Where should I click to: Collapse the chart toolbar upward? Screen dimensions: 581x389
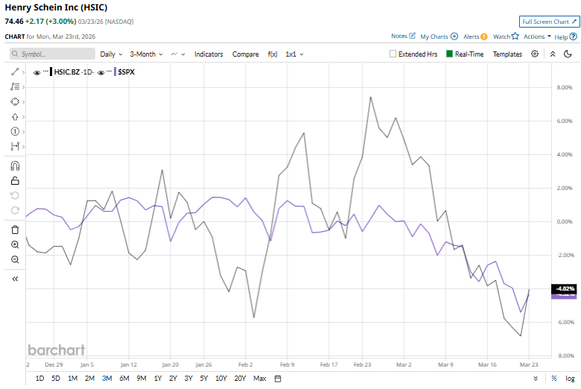(553, 54)
